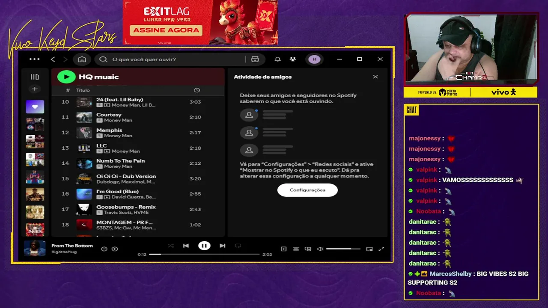Sort by the duration clock column icon
Viewport: 548px width, 308px height.
[197, 90]
